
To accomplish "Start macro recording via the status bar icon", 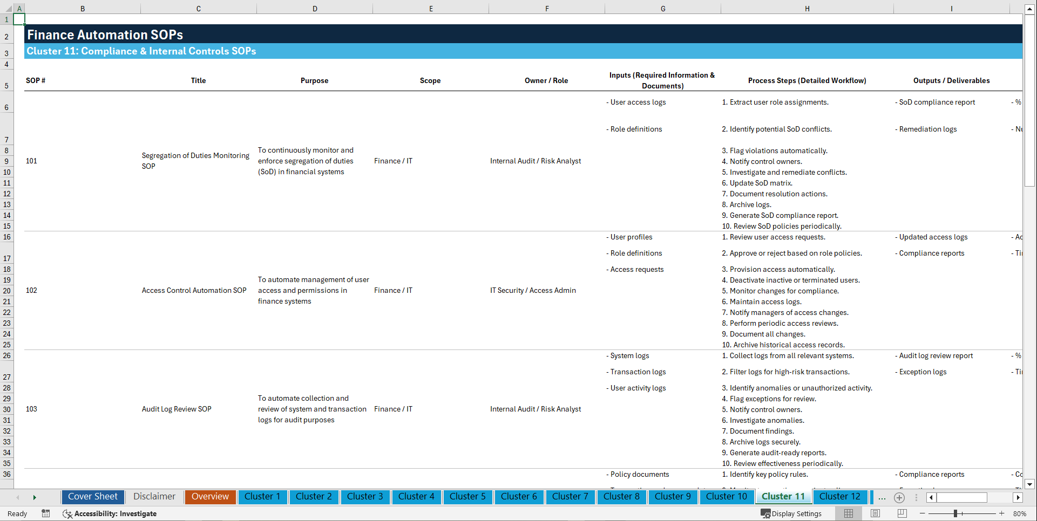I will pos(46,513).
